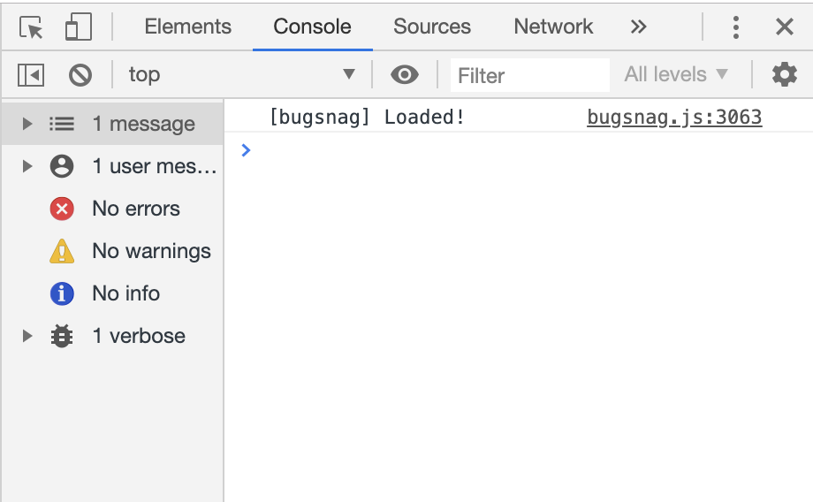Filter by No warnings

pyautogui.click(x=151, y=251)
